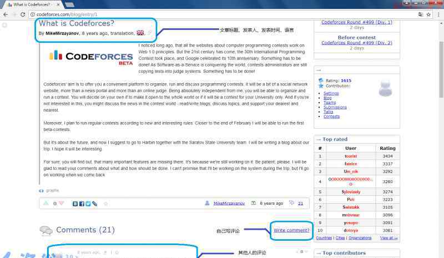Open Codeforces Round #499 (Div. 1) link
The height and width of the screenshot is (258, 444).
[357, 22]
